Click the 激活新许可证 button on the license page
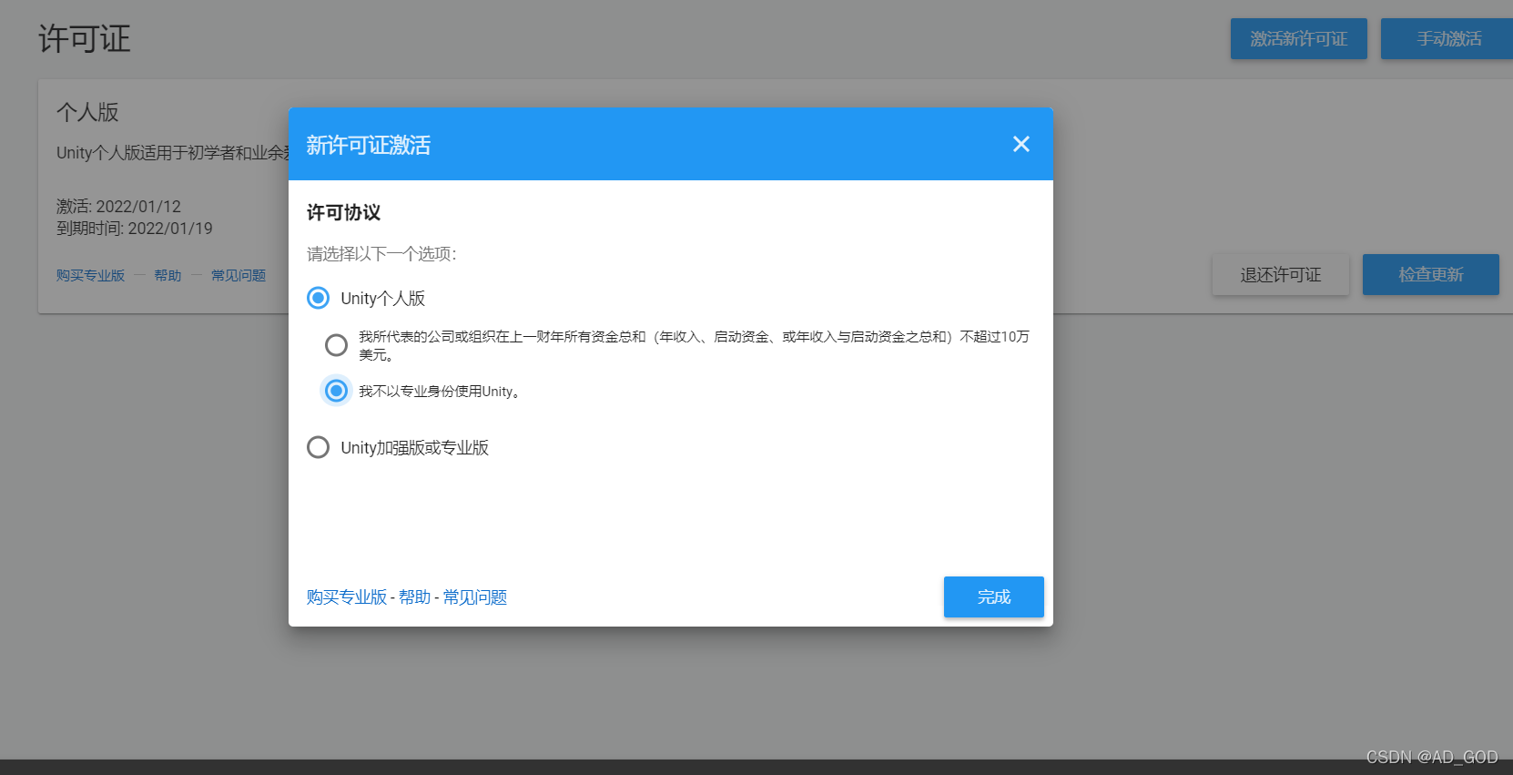Screen dimensions: 1513x775 click(x=1298, y=39)
